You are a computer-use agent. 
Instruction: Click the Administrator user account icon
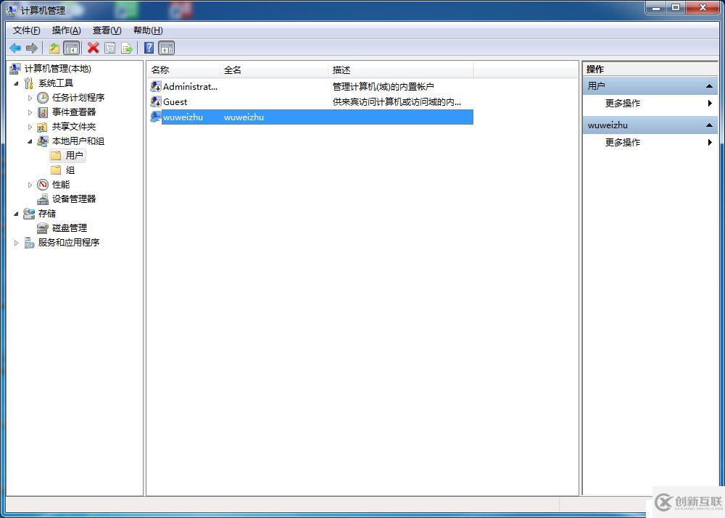tap(156, 86)
